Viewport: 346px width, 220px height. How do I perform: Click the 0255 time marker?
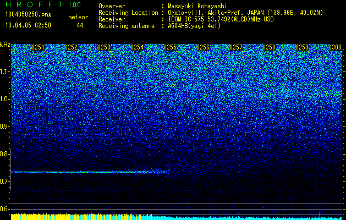[x=170, y=47]
